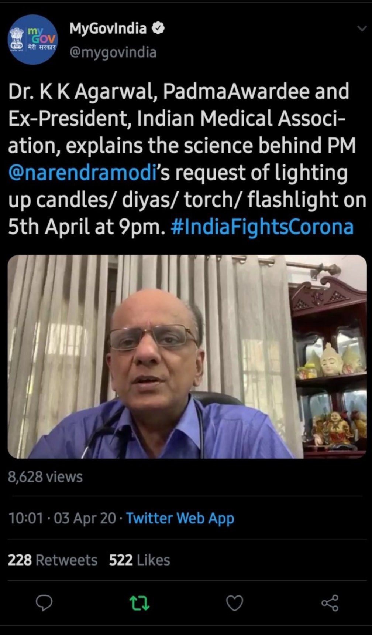Tap the green retweet icon
372x635 pixels.
point(140,603)
